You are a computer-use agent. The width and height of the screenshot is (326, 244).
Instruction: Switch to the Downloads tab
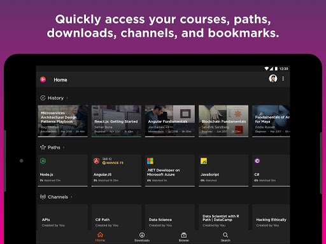coord(142,237)
